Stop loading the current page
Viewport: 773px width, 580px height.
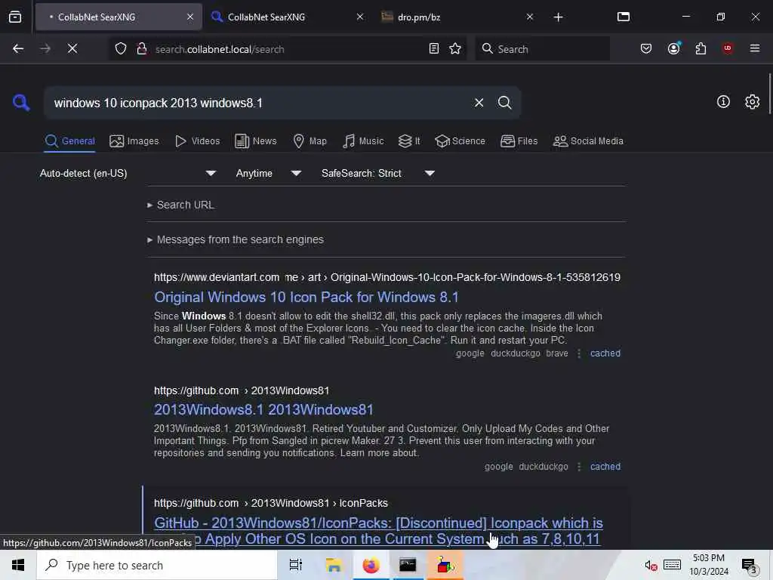(72, 48)
